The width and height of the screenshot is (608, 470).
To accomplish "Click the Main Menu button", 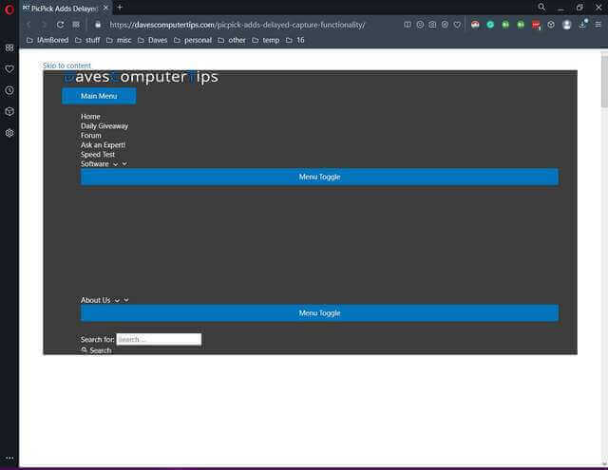I will click(99, 96).
